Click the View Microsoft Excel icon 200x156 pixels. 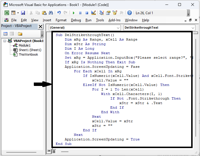[7, 13]
